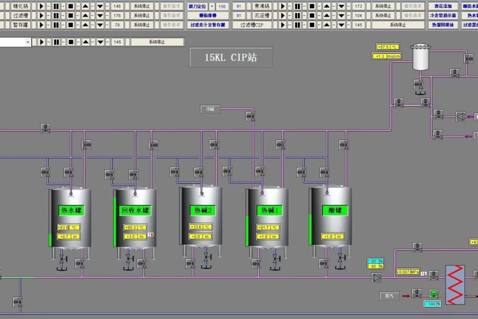478x319 pixels.
Task: Select the 酸罐 tank label
Action: click(x=335, y=211)
